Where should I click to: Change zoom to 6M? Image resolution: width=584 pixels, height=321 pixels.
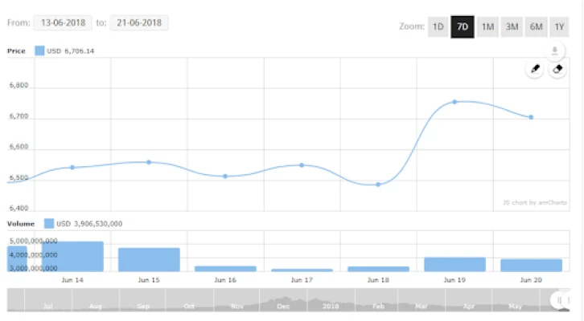click(x=536, y=26)
